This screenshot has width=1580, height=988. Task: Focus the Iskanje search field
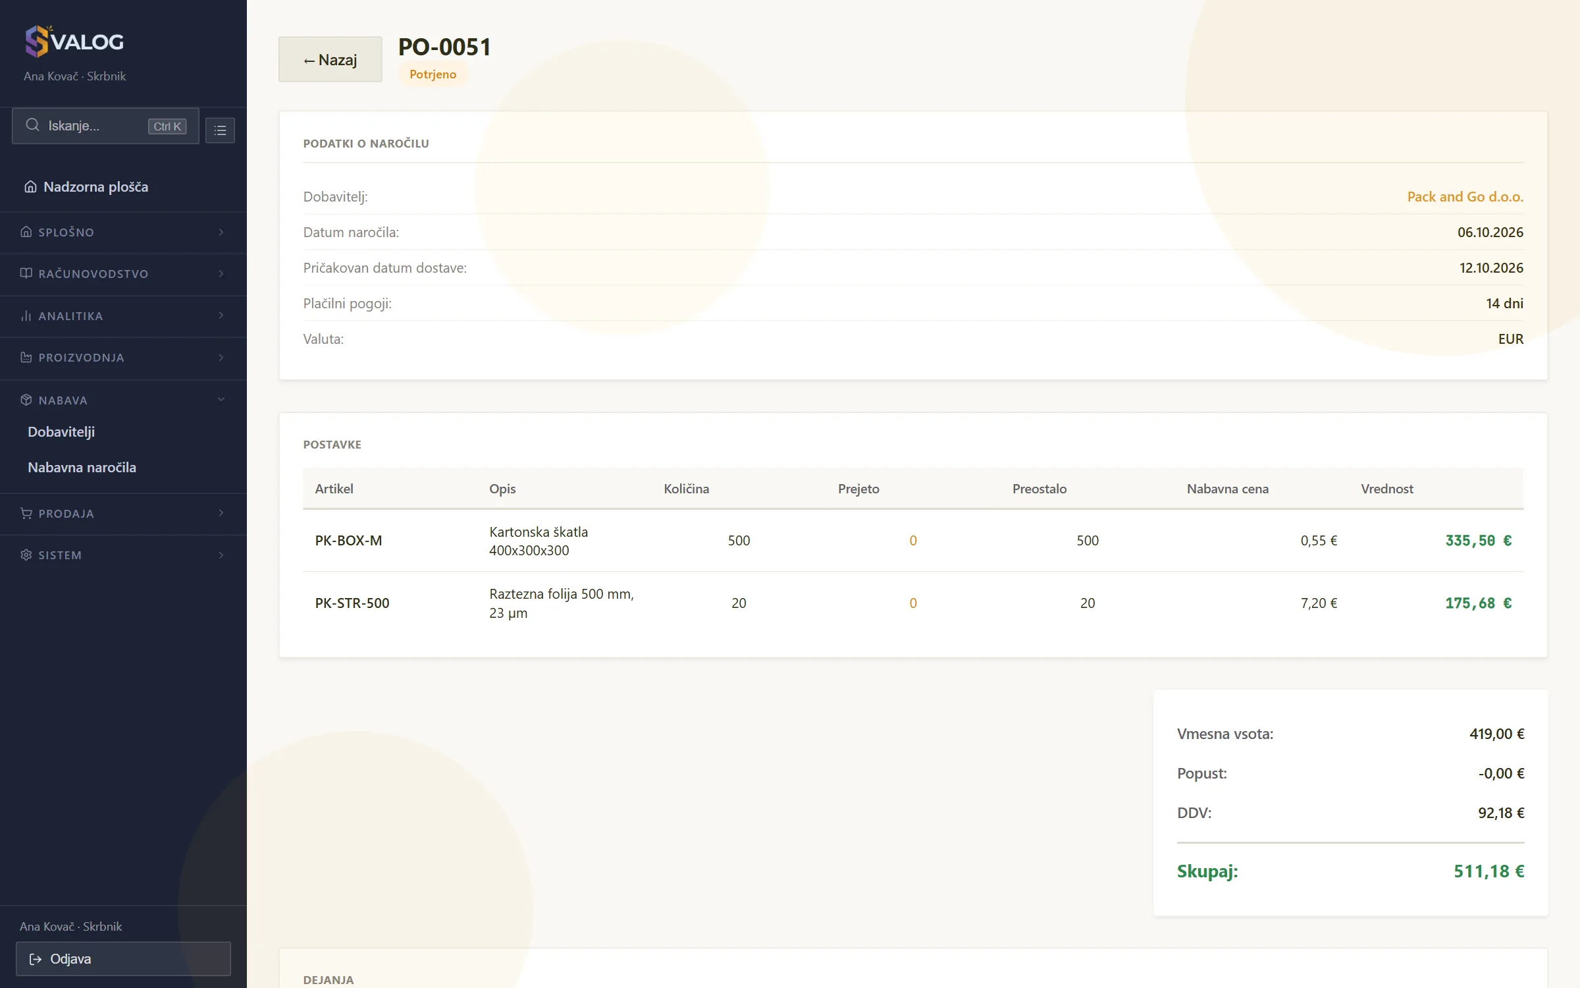tap(105, 126)
